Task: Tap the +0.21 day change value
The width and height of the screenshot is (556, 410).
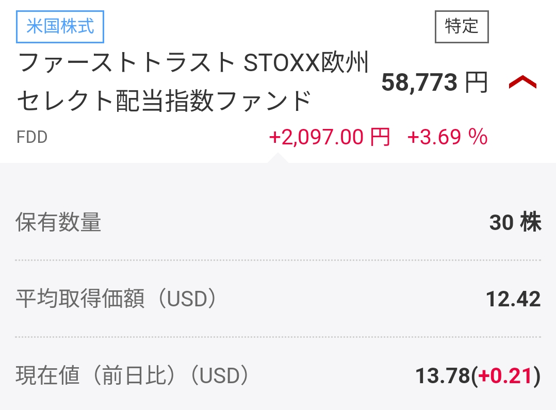Action: [x=505, y=376]
